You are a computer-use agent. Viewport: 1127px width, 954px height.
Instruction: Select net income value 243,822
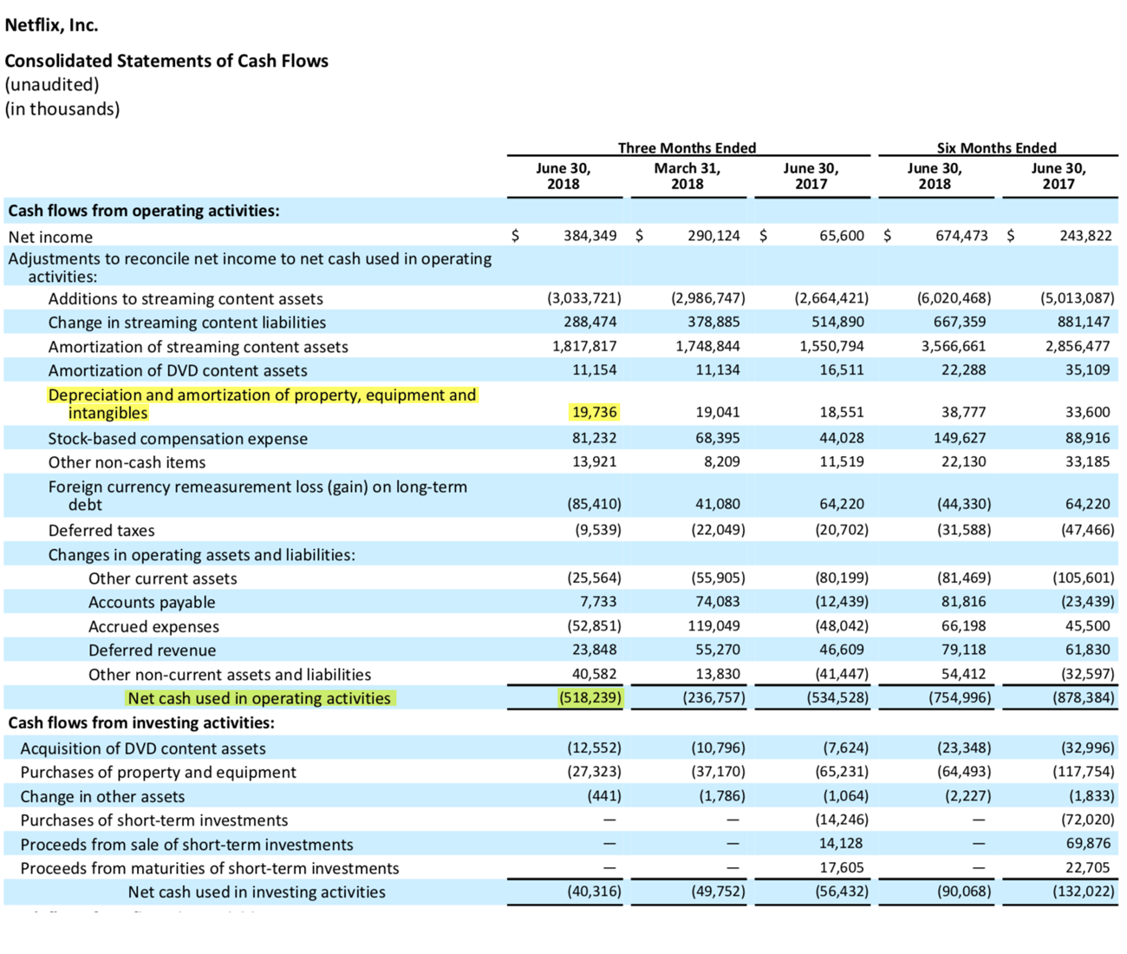click(1085, 236)
